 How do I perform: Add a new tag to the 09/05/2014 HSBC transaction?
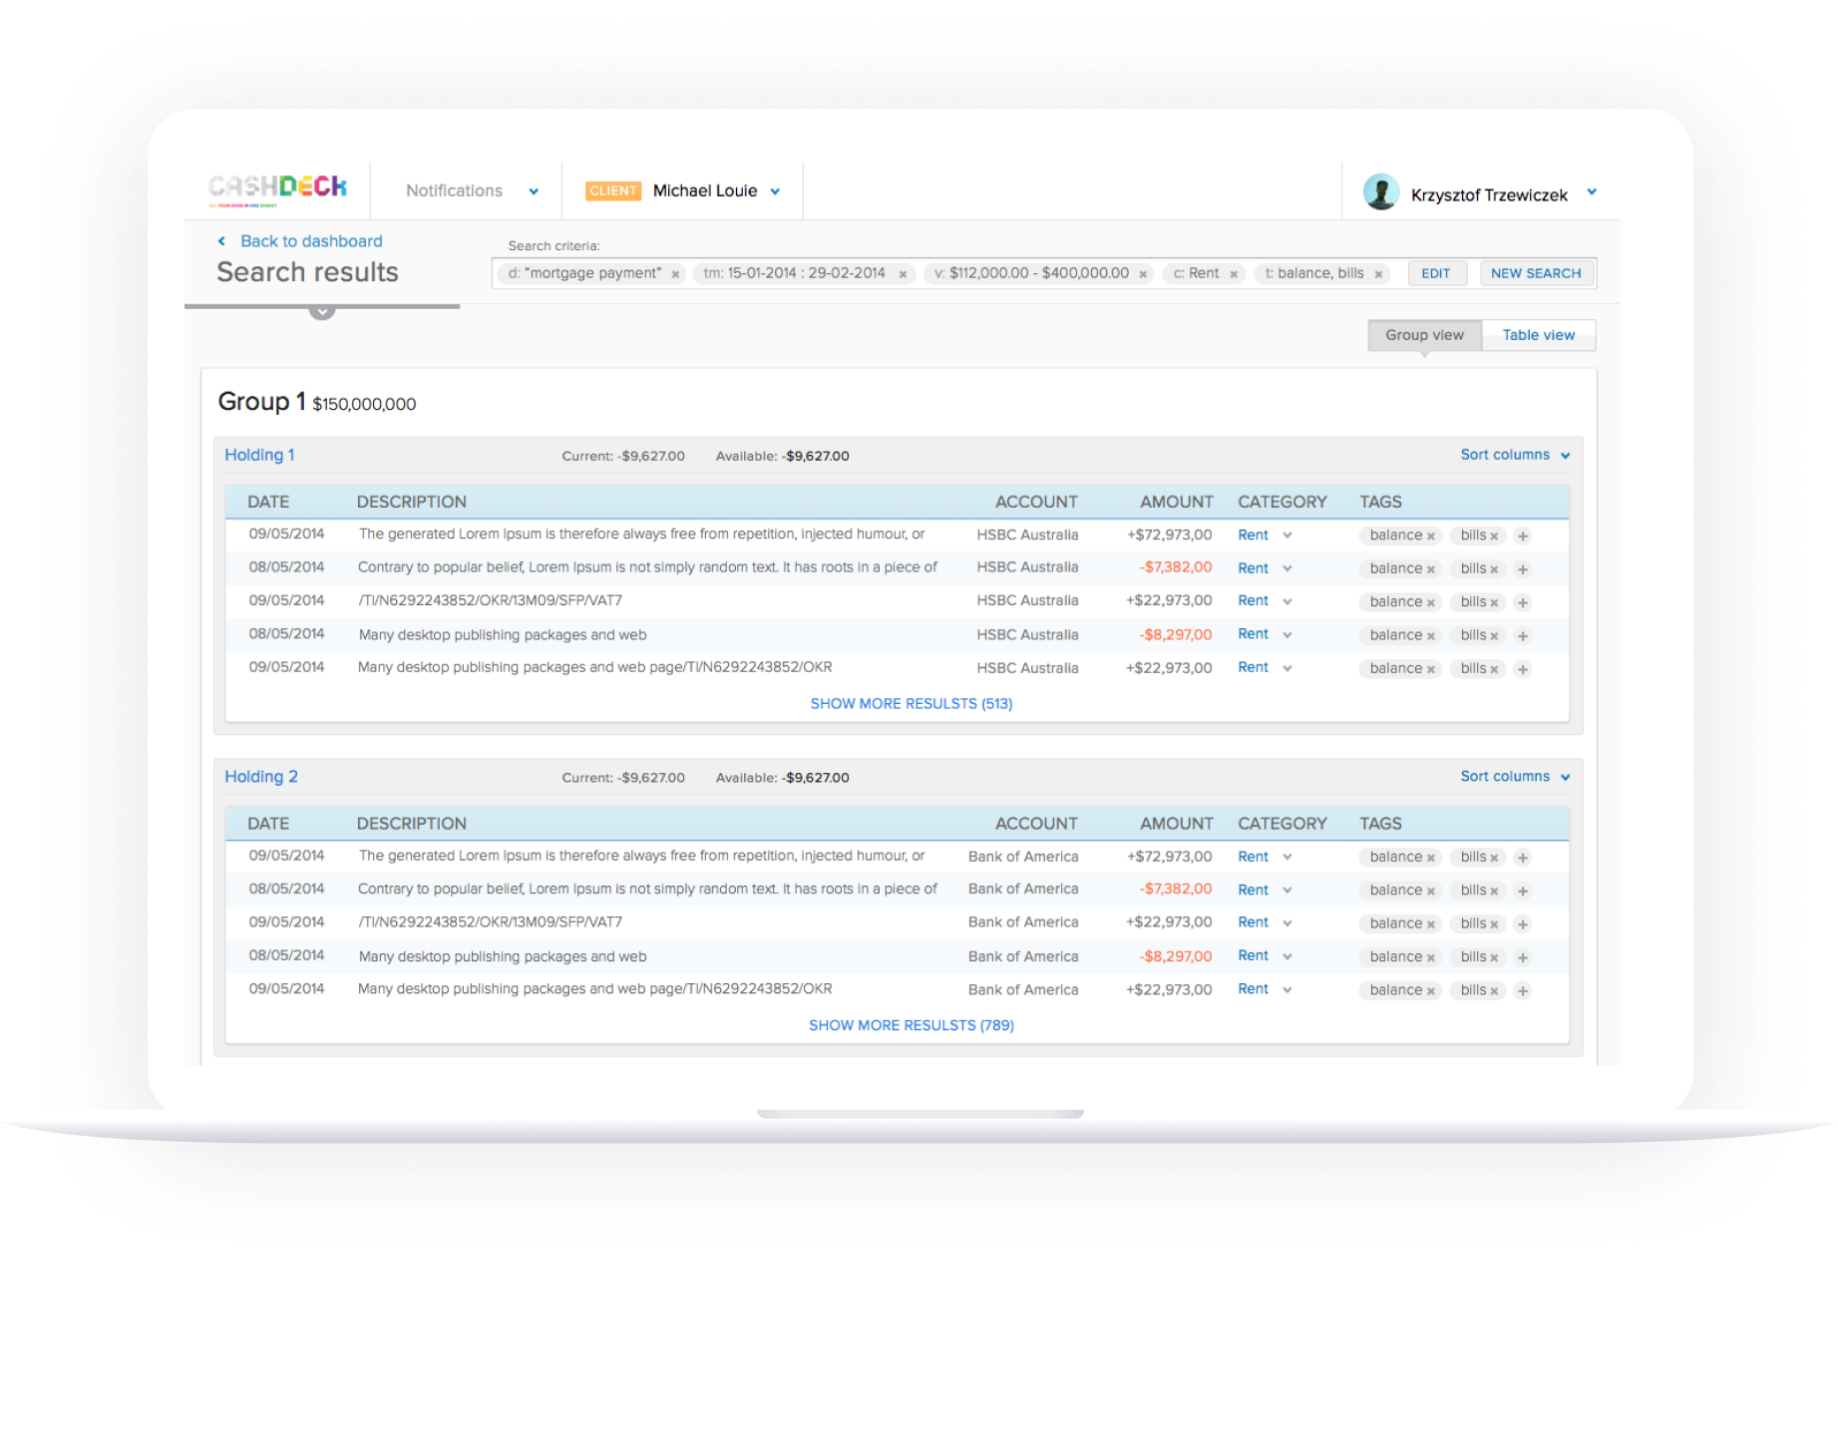point(1523,536)
